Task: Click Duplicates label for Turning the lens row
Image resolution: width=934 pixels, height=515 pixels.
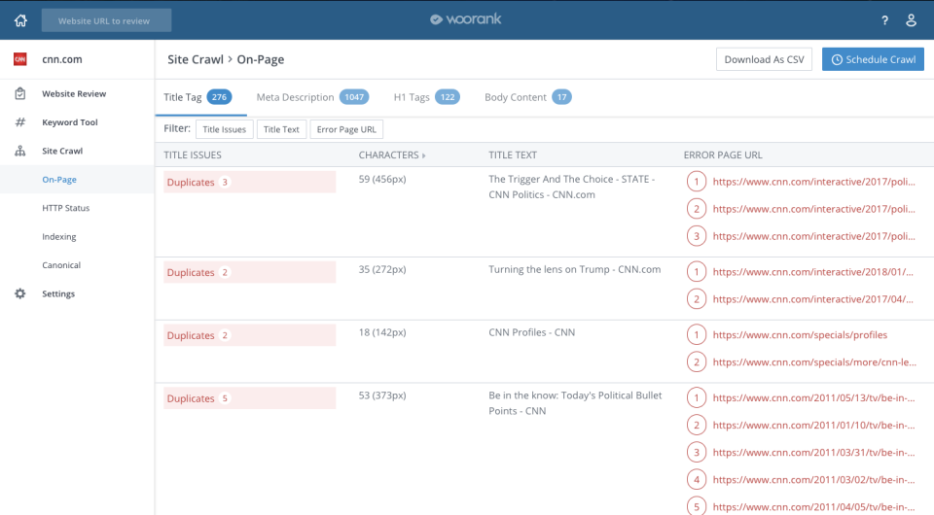Action: [x=250, y=272]
